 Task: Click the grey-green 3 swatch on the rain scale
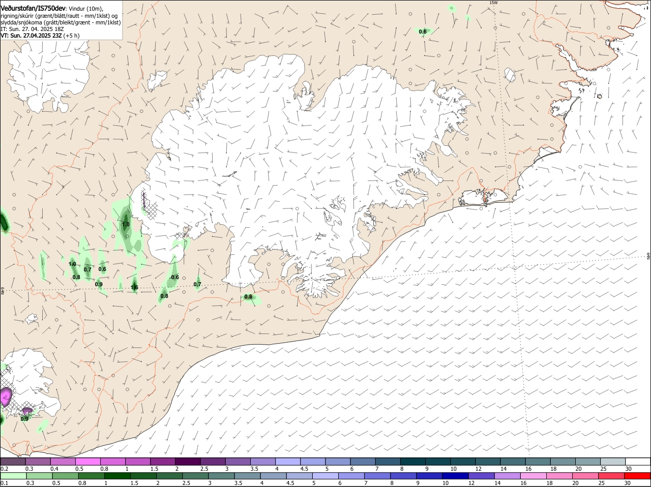[221, 476]
